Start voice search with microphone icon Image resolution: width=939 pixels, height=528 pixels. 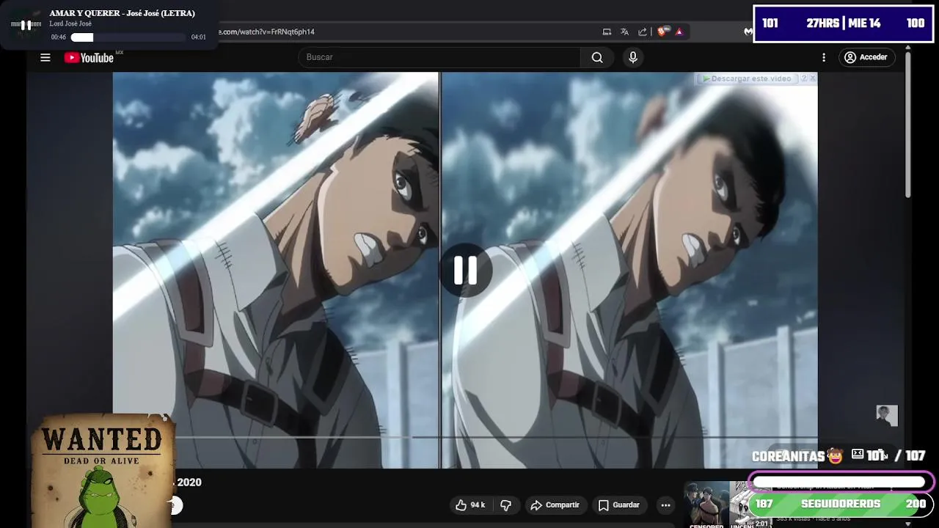[633, 57]
